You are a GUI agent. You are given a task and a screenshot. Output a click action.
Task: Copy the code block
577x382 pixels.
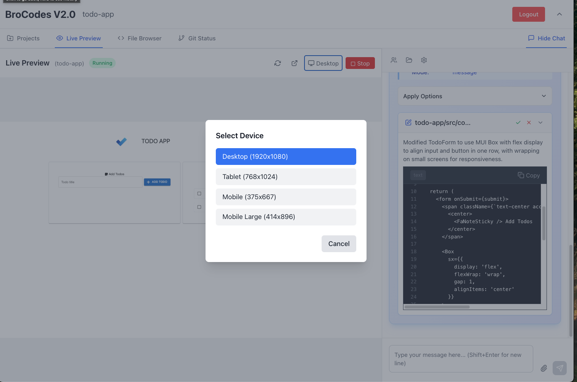click(529, 176)
